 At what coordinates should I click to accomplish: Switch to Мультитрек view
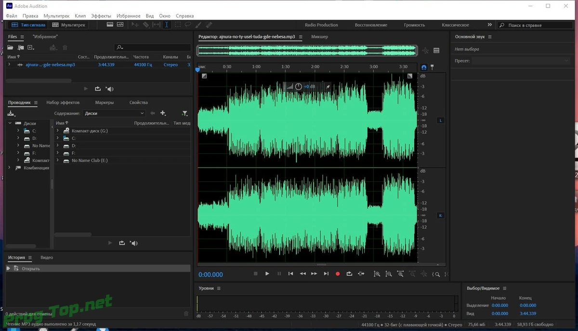(68, 25)
